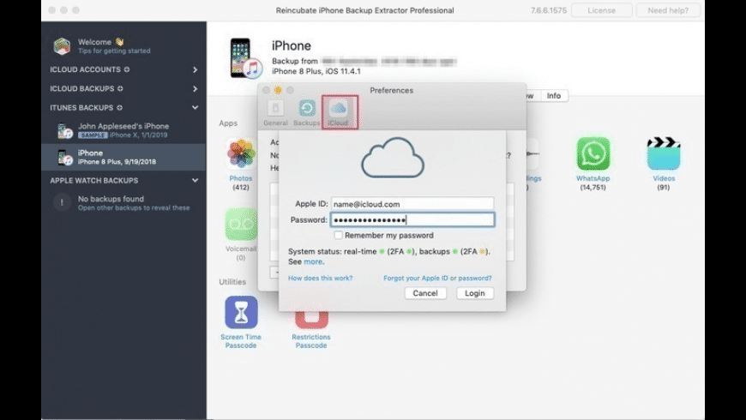The image size is (746, 420).
Task: Collapse the Apple Watch Backups section
Action: pyautogui.click(x=195, y=180)
